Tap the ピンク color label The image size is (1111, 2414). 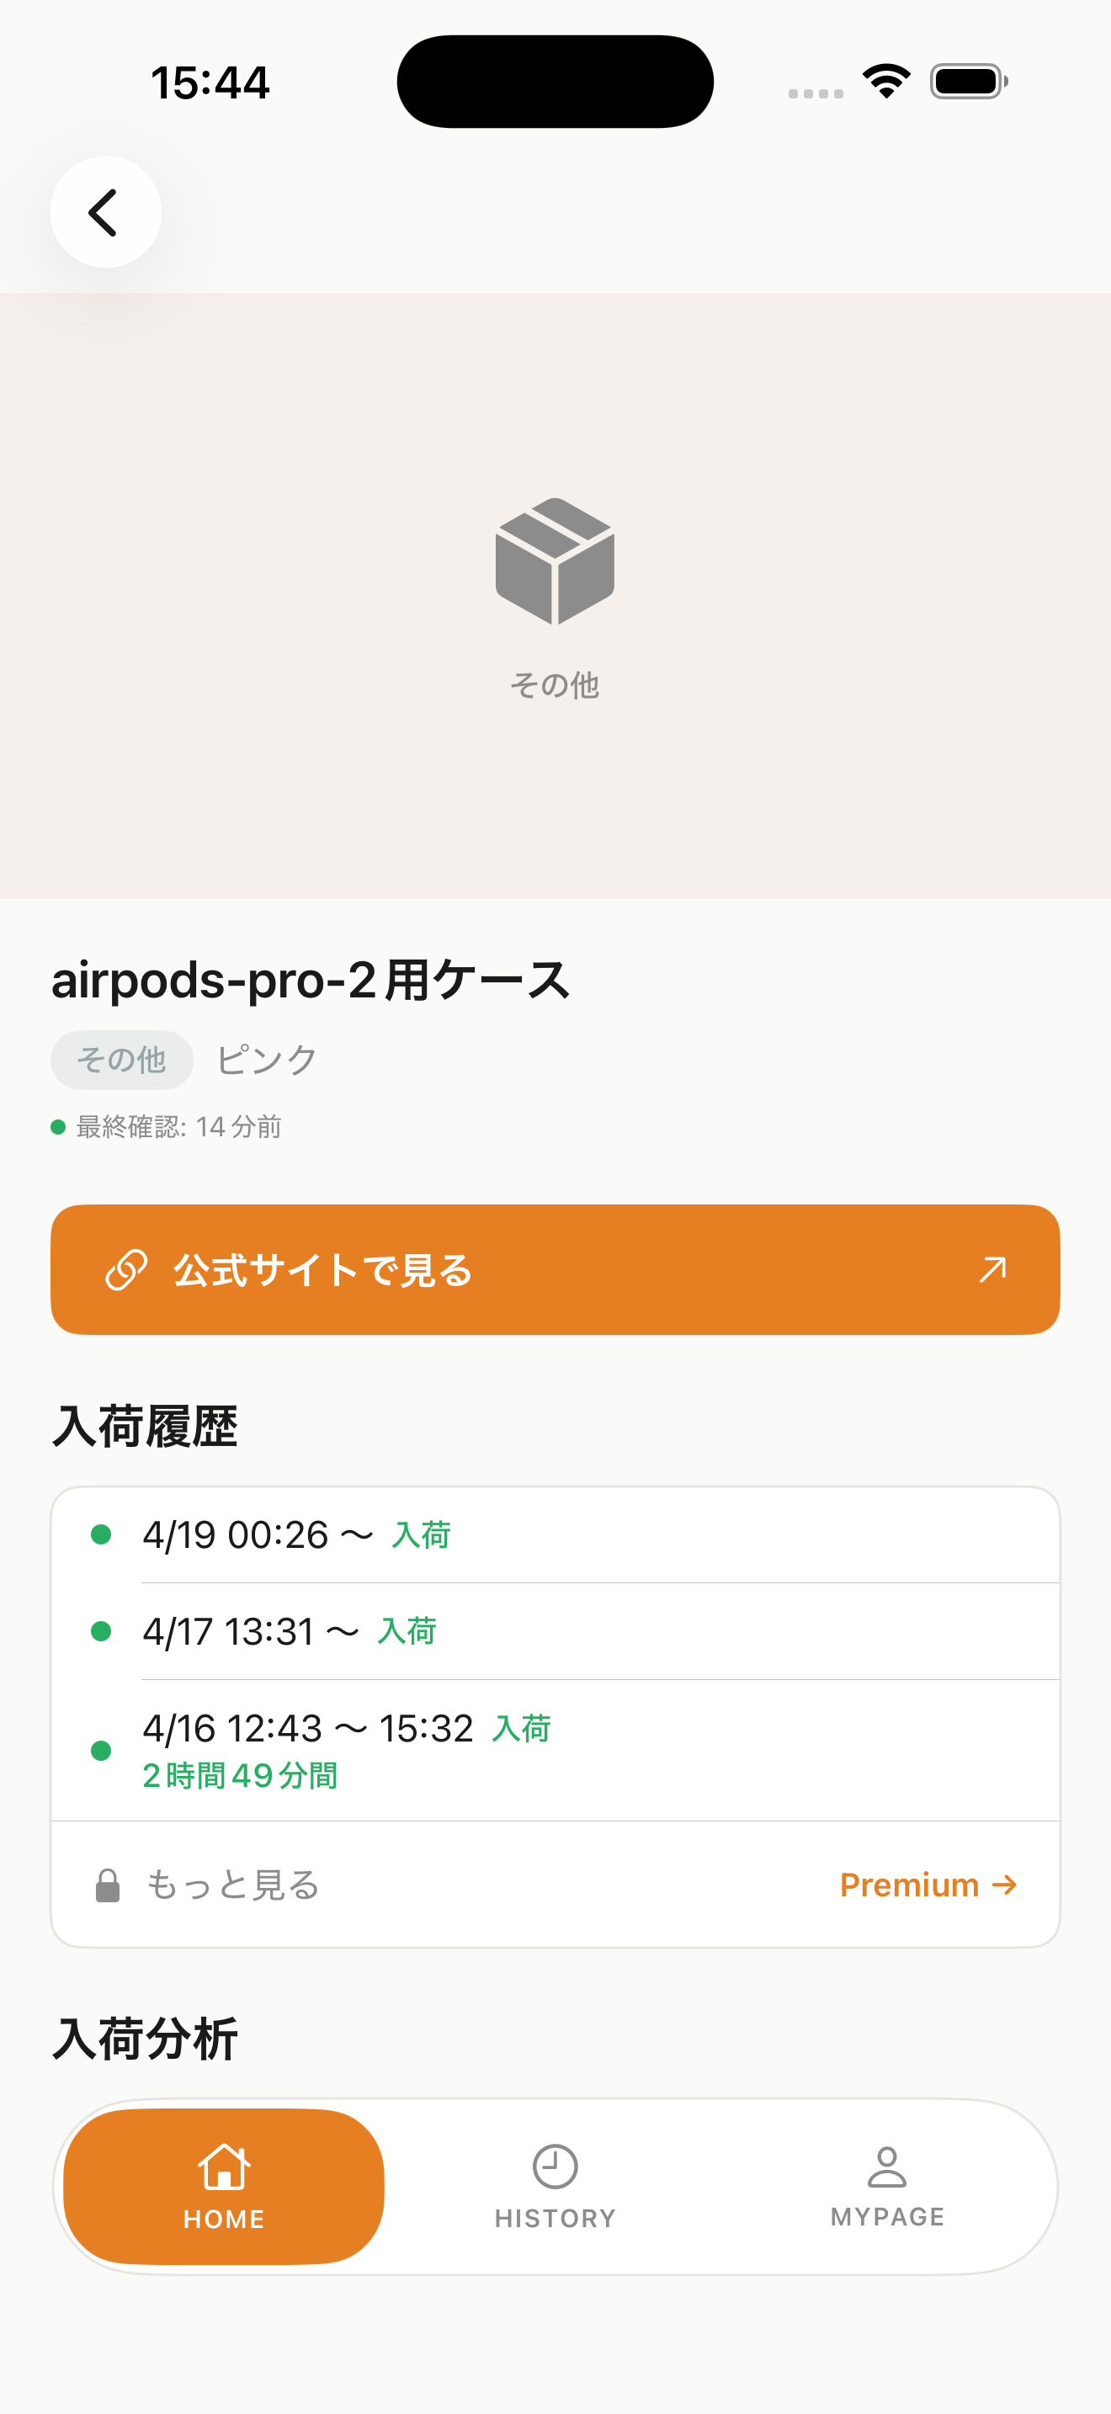pos(267,1060)
